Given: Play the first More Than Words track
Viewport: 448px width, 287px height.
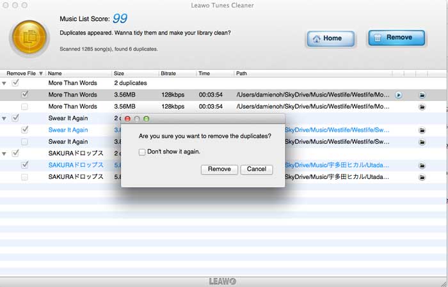Looking at the screenshot, I should (x=399, y=95).
